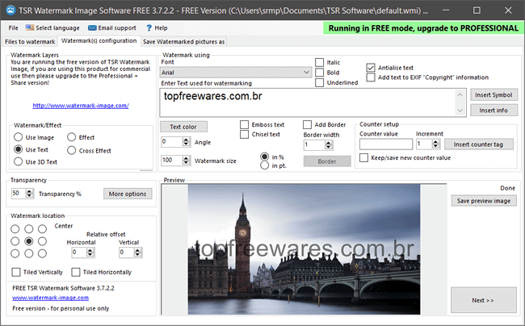
Task: Click the watermark text input field
Action: coord(315,101)
